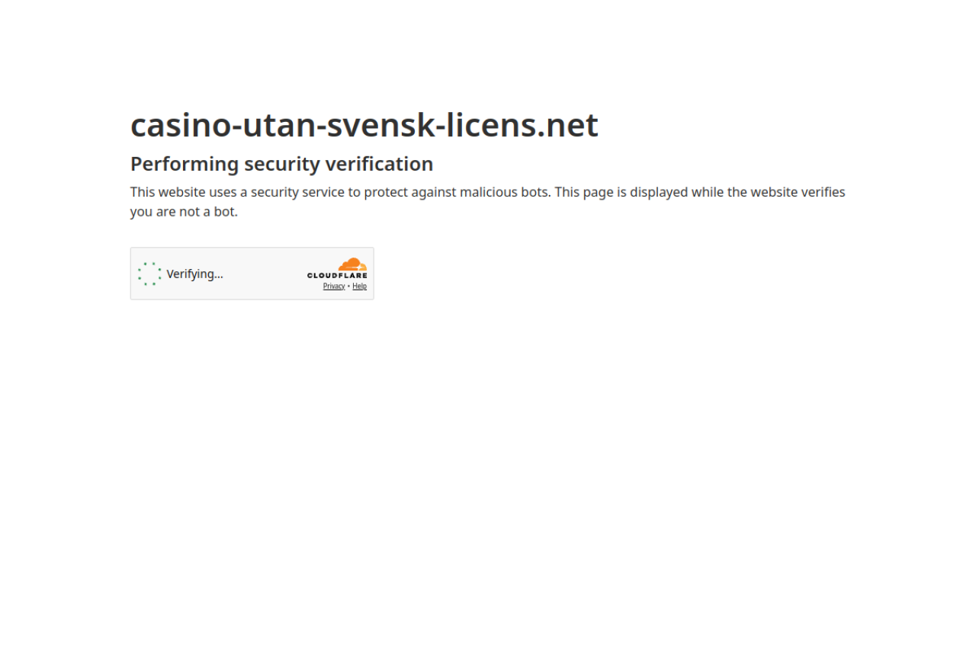Screen dimensions: 976x650
Task: Click the word "verification" in the subheading
Action: (379, 164)
